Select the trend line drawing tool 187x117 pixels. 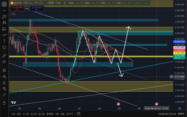4,10
